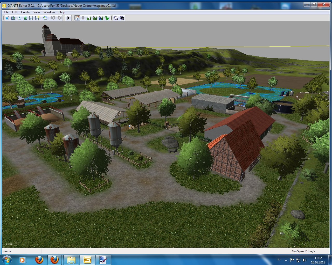Open Windows Media Player from the taskbar

[x=22, y=260]
